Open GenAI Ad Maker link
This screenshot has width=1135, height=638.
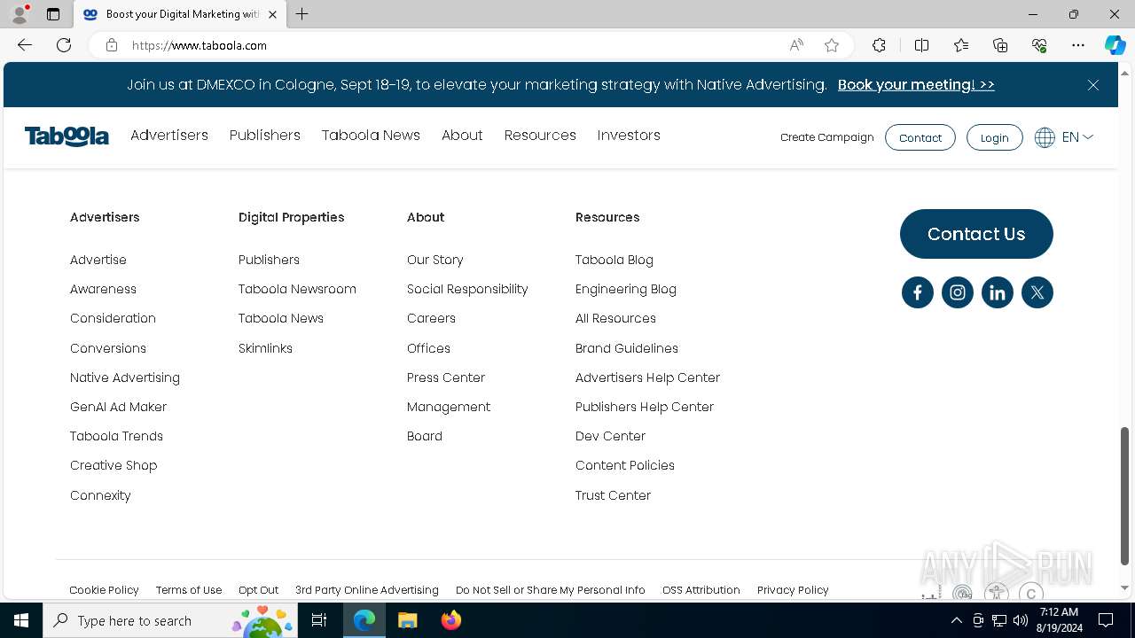click(x=119, y=407)
